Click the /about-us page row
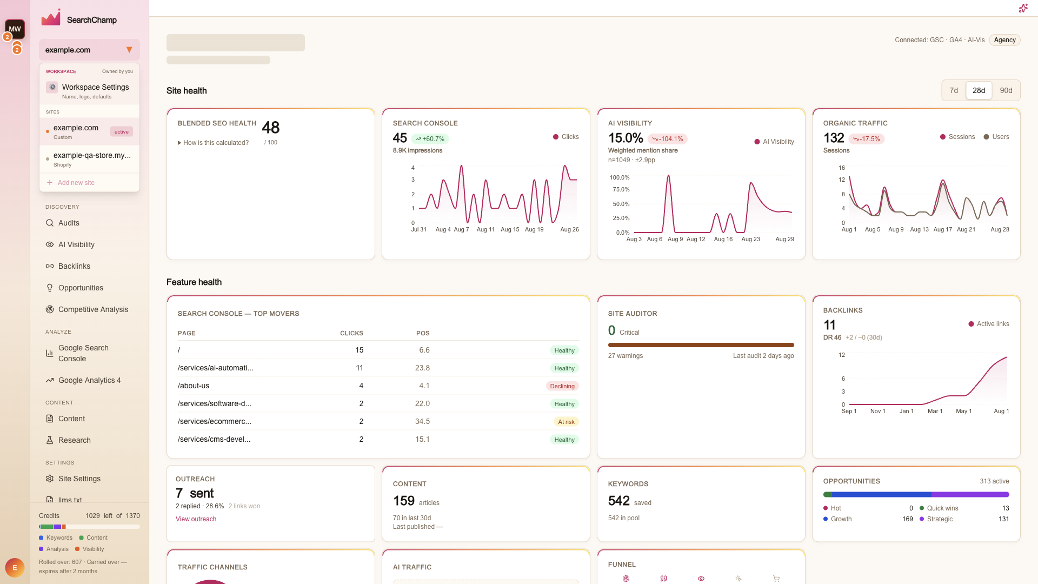This screenshot has height=584, width=1038. (378, 386)
